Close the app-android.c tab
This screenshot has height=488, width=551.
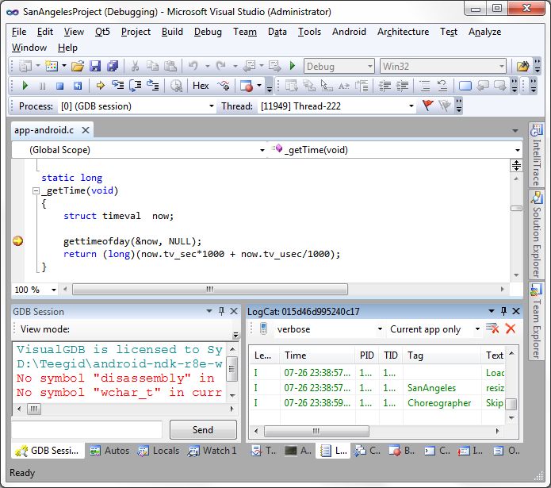click(x=86, y=130)
